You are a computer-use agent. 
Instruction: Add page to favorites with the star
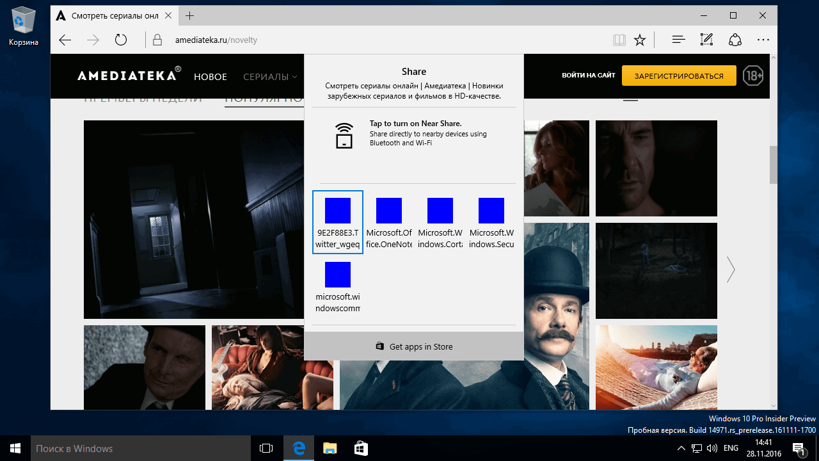(x=640, y=40)
